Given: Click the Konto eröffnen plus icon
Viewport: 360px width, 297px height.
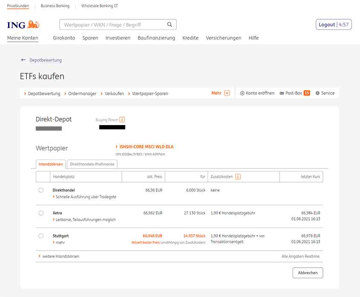Looking at the screenshot, I should [x=242, y=93].
